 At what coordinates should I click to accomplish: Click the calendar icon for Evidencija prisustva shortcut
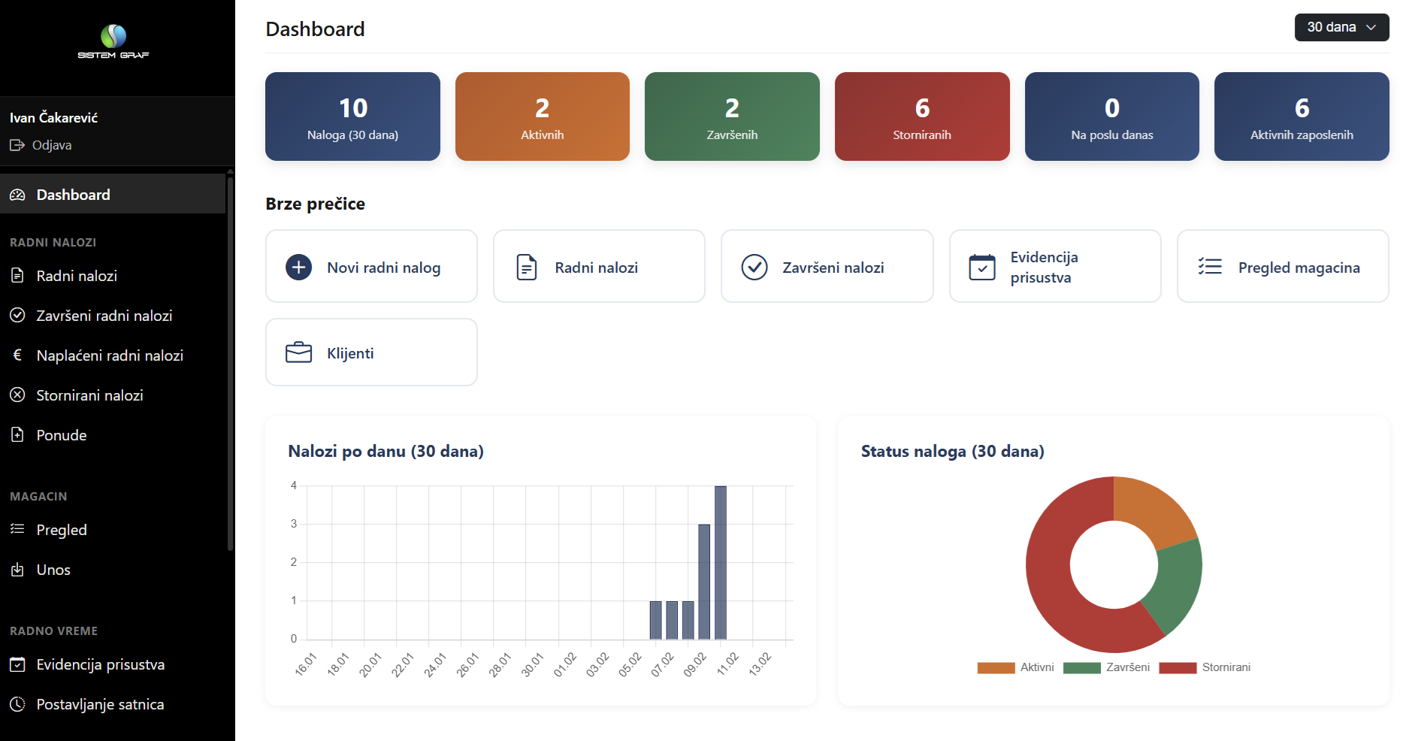tap(981, 267)
